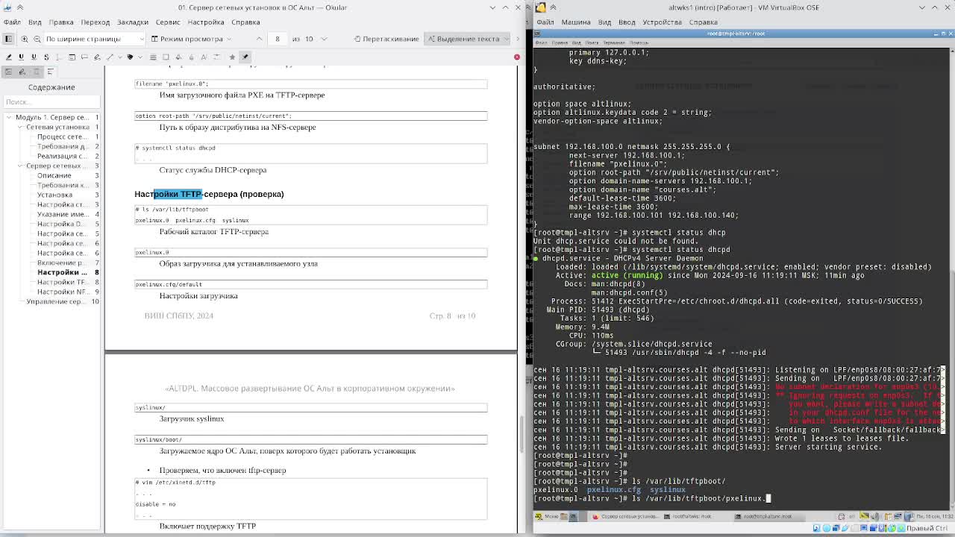Click 'pxelinux.cfg' in terminal ls output

coord(613,490)
